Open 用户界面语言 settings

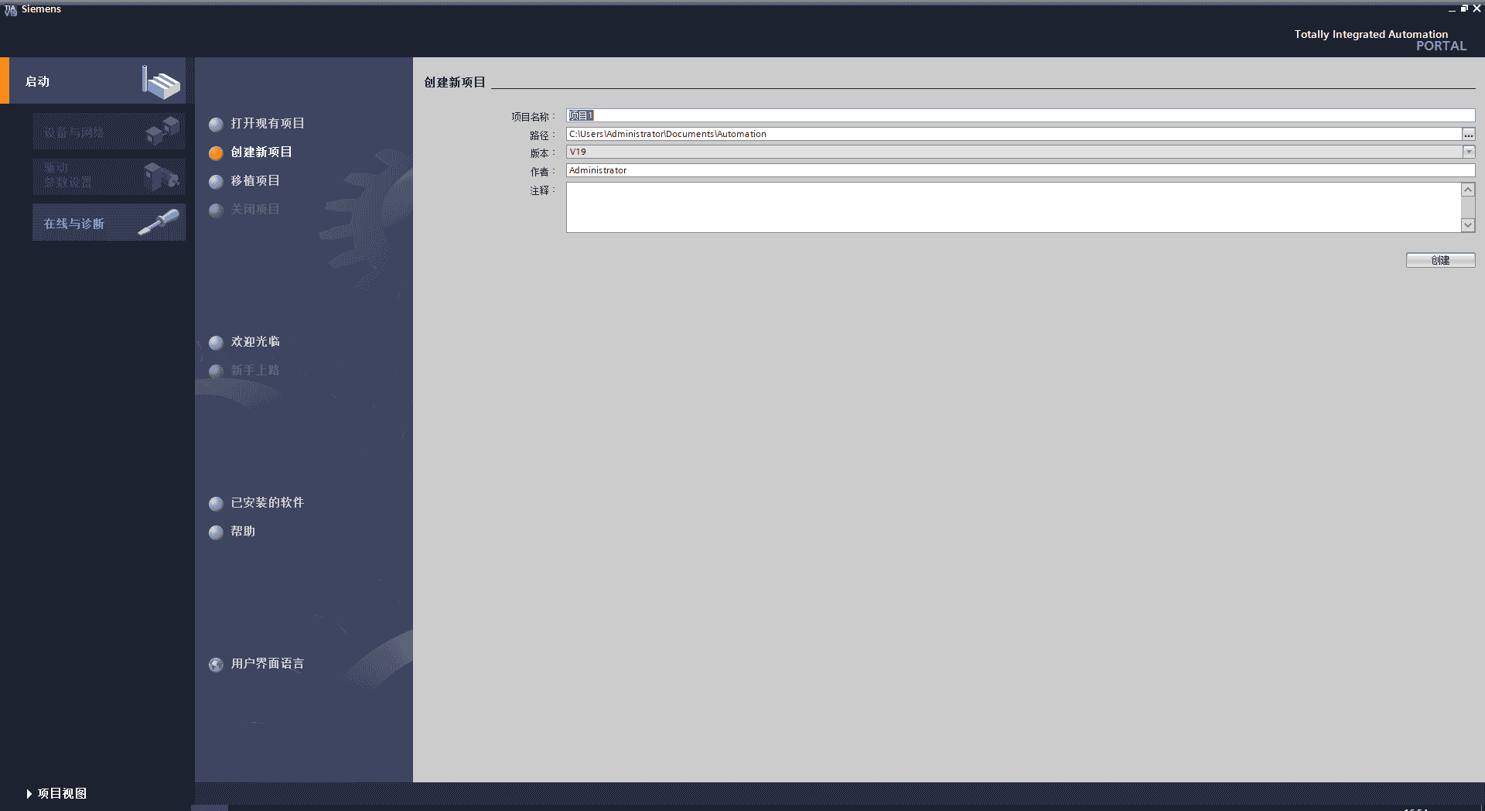tap(268, 663)
